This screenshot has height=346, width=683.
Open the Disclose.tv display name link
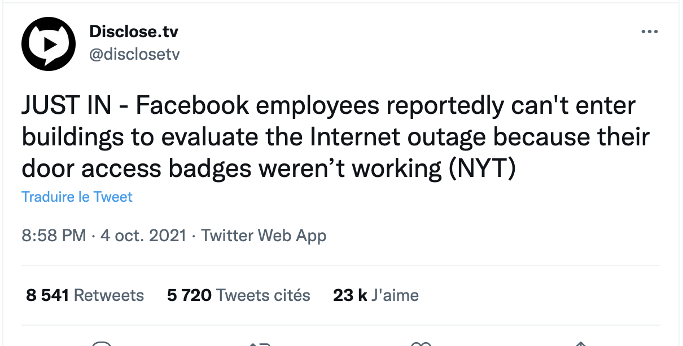click(x=134, y=32)
